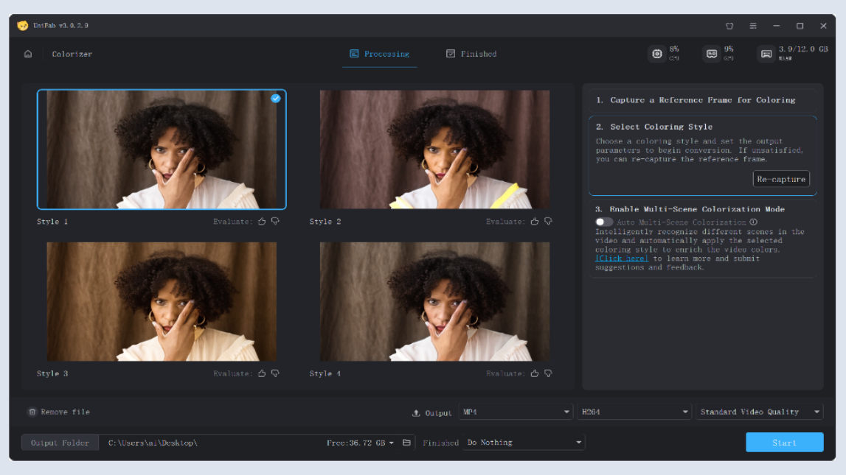Follow the Click here feedback link

[x=623, y=258]
